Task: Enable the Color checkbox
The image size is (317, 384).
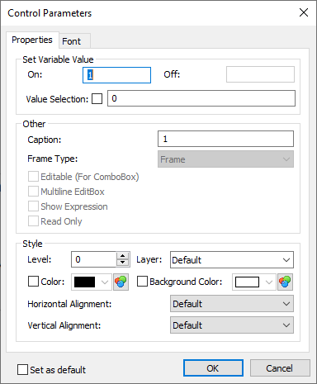Action: click(x=33, y=282)
